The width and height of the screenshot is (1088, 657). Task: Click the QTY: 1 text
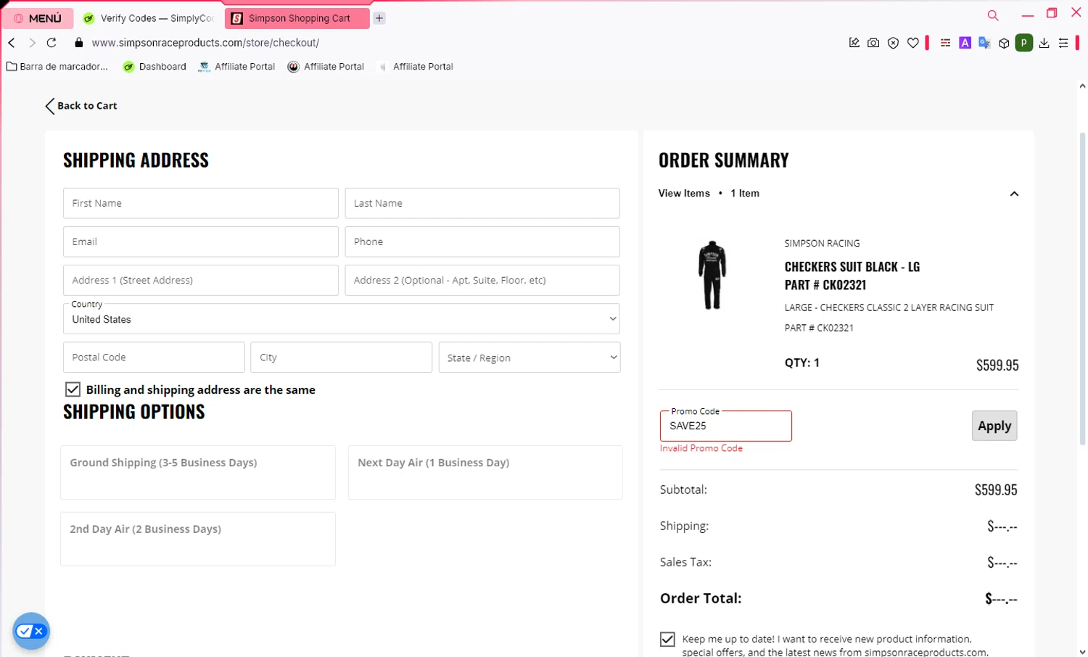(802, 363)
